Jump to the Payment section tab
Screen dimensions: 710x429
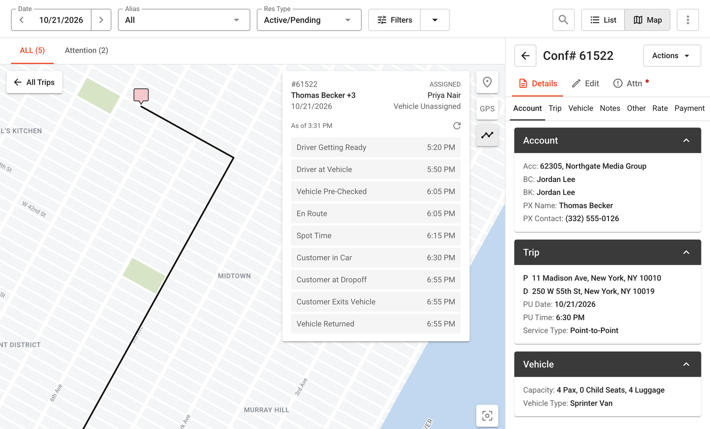pyautogui.click(x=689, y=108)
